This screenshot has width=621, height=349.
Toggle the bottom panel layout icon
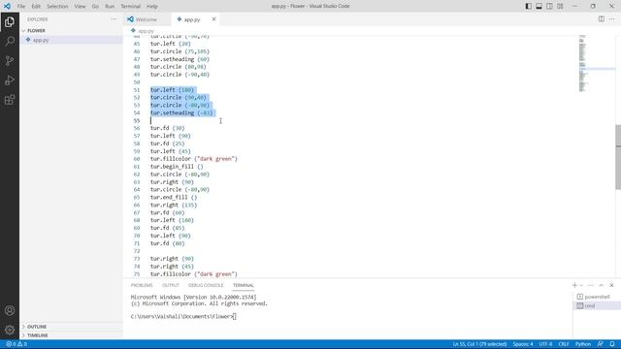(x=539, y=6)
